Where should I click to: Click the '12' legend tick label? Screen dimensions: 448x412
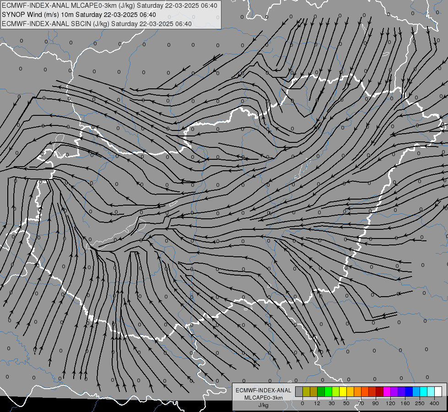point(317,403)
